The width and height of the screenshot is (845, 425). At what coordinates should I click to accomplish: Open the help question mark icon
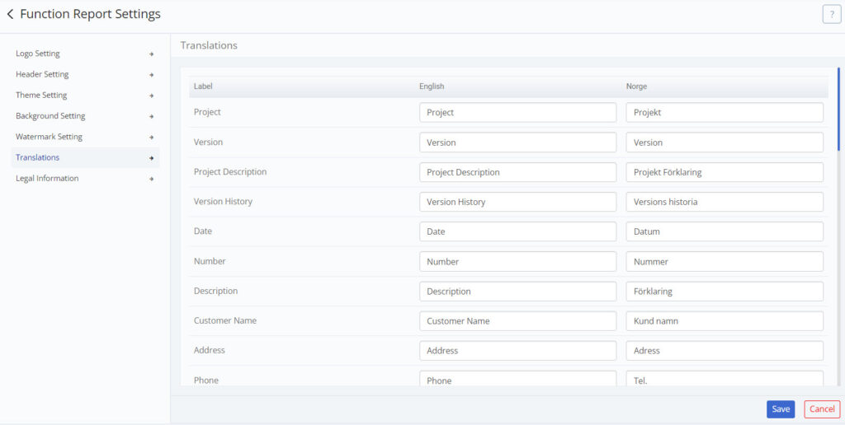click(x=832, y=15)
